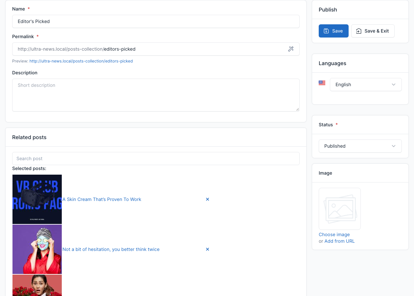Image resolution: width=414 pixels, height=296 pixels.
Task: Open the English language dropdown
Action: click(366, 85)
